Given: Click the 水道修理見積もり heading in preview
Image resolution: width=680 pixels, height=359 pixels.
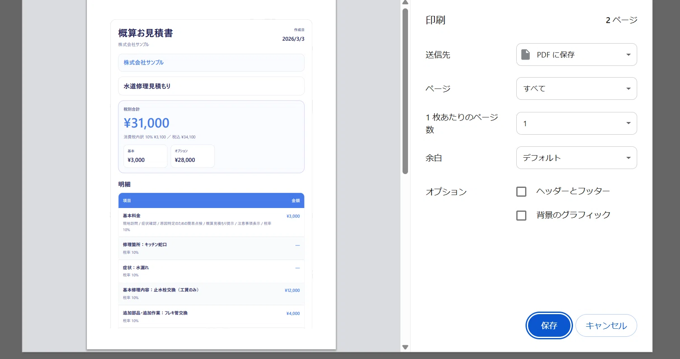Looking at the screenshot, I should coord(147,86).
